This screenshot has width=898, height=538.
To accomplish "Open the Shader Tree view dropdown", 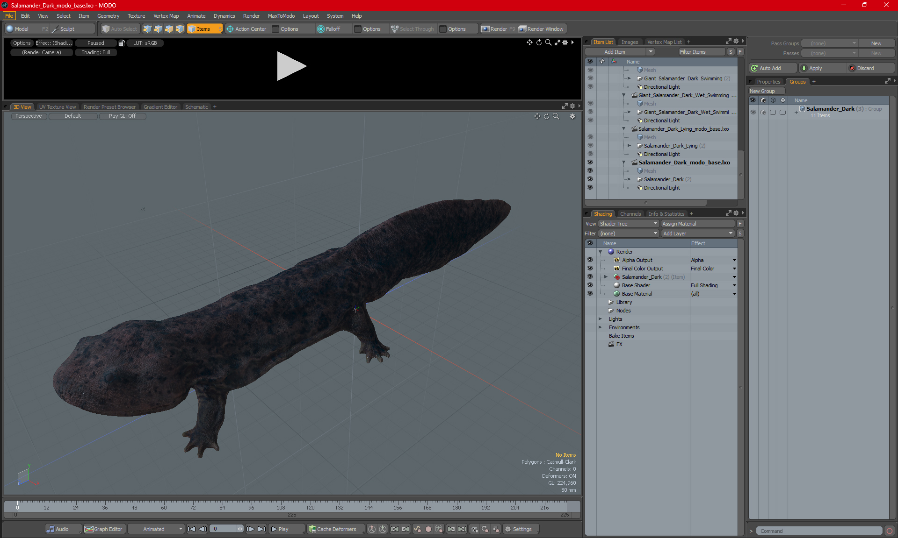I will point(629,224).
